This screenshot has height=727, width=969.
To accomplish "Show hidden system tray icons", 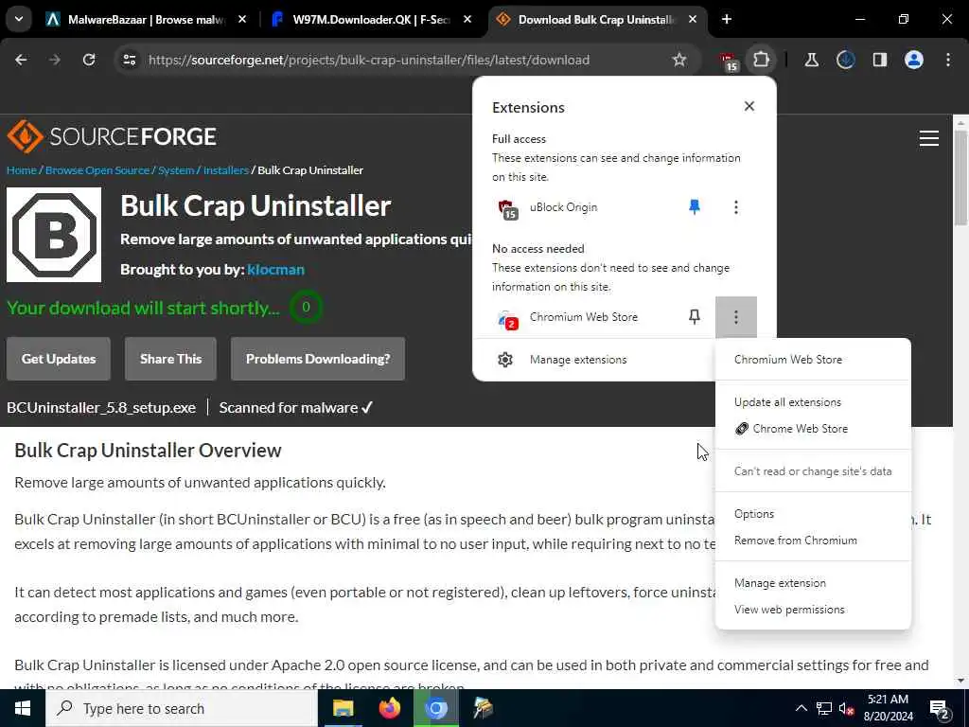I will click(x=801, y=708).
